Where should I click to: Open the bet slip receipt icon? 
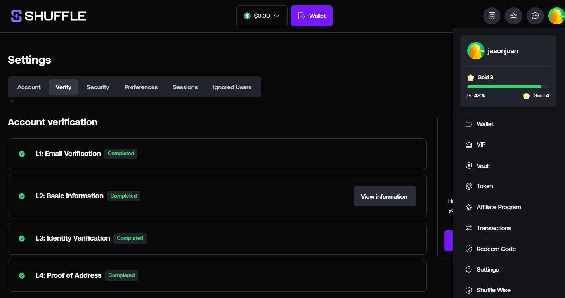[x=492, y=16]
